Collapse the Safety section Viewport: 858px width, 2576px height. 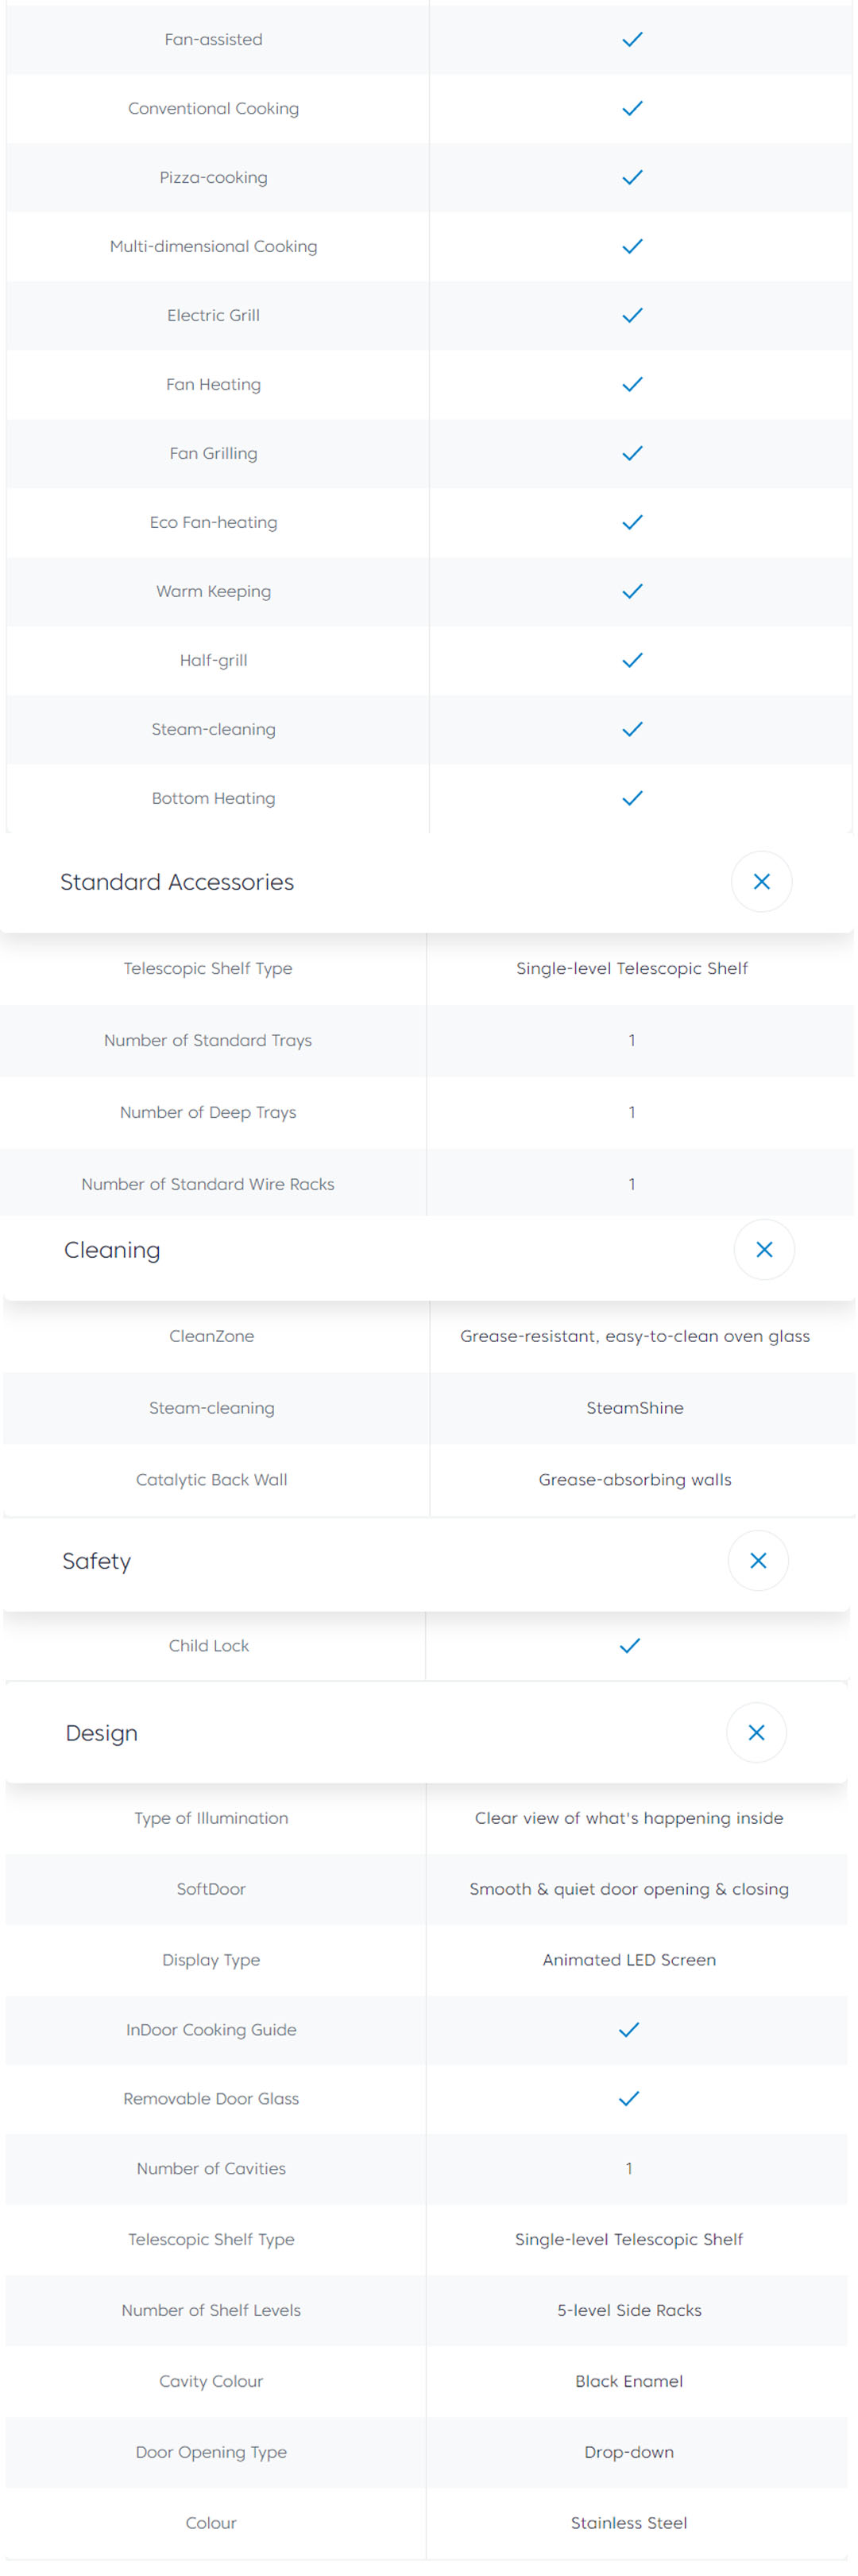click(758, 1561)
